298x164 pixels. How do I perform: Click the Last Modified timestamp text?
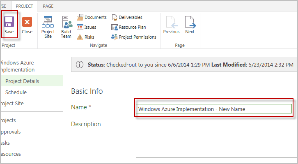(252, 65)
